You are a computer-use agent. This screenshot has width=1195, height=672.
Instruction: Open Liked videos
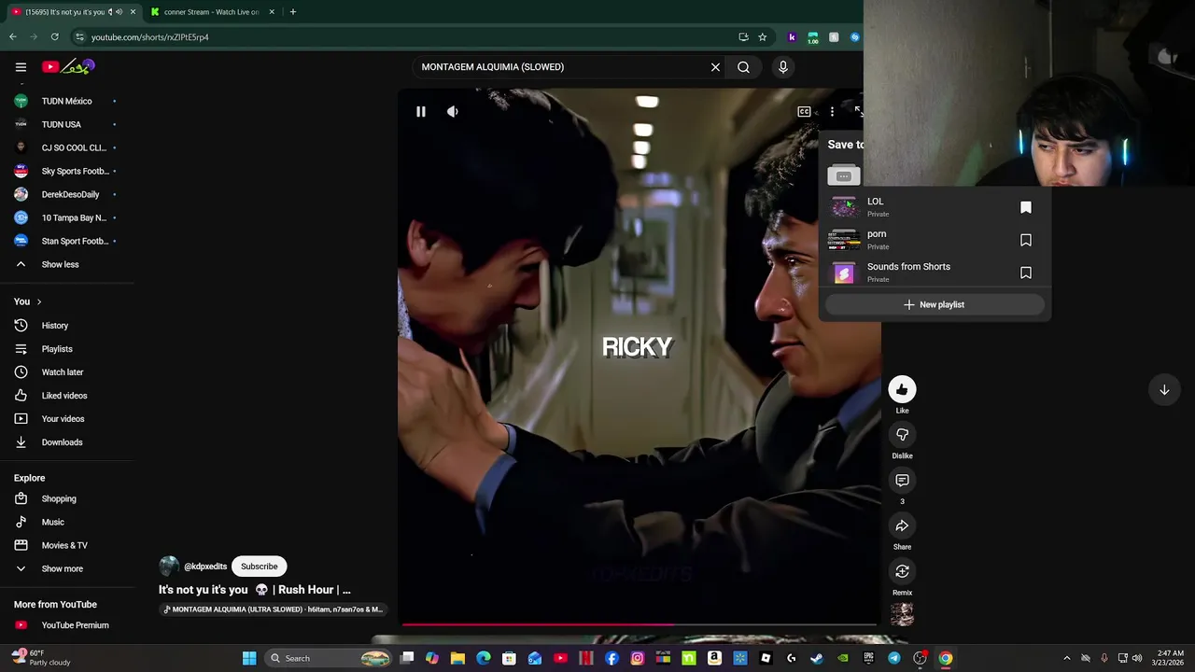[65, 396]
